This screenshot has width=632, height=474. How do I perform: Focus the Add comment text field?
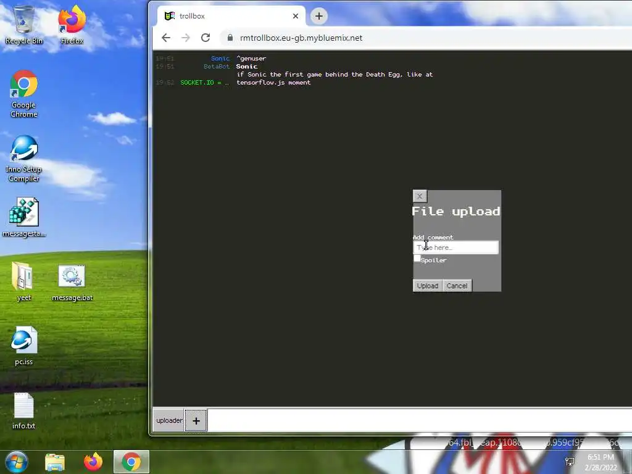[456, 247]
